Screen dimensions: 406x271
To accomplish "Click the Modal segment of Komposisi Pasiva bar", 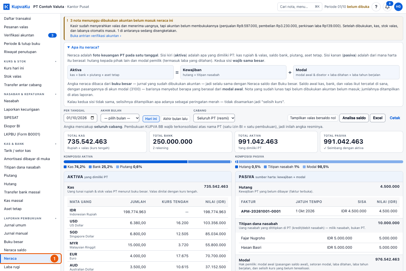I will tap(321, 162).
